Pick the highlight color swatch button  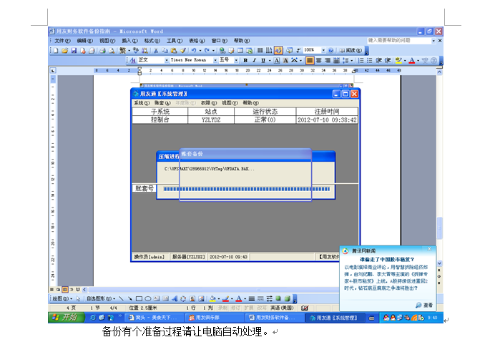click(398, 60)
